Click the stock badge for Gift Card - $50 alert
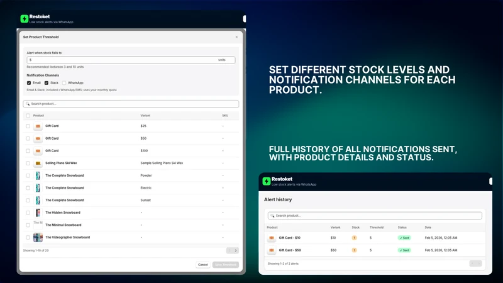The image size is (503, 283). 354,250
